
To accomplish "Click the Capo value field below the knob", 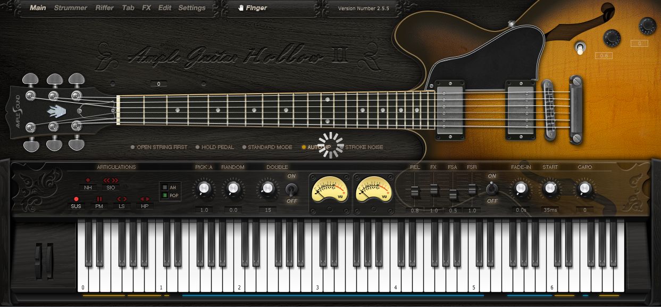I will (x=584, y=210).
